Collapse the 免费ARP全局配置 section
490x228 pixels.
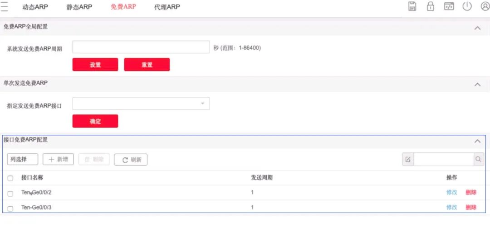477,28
